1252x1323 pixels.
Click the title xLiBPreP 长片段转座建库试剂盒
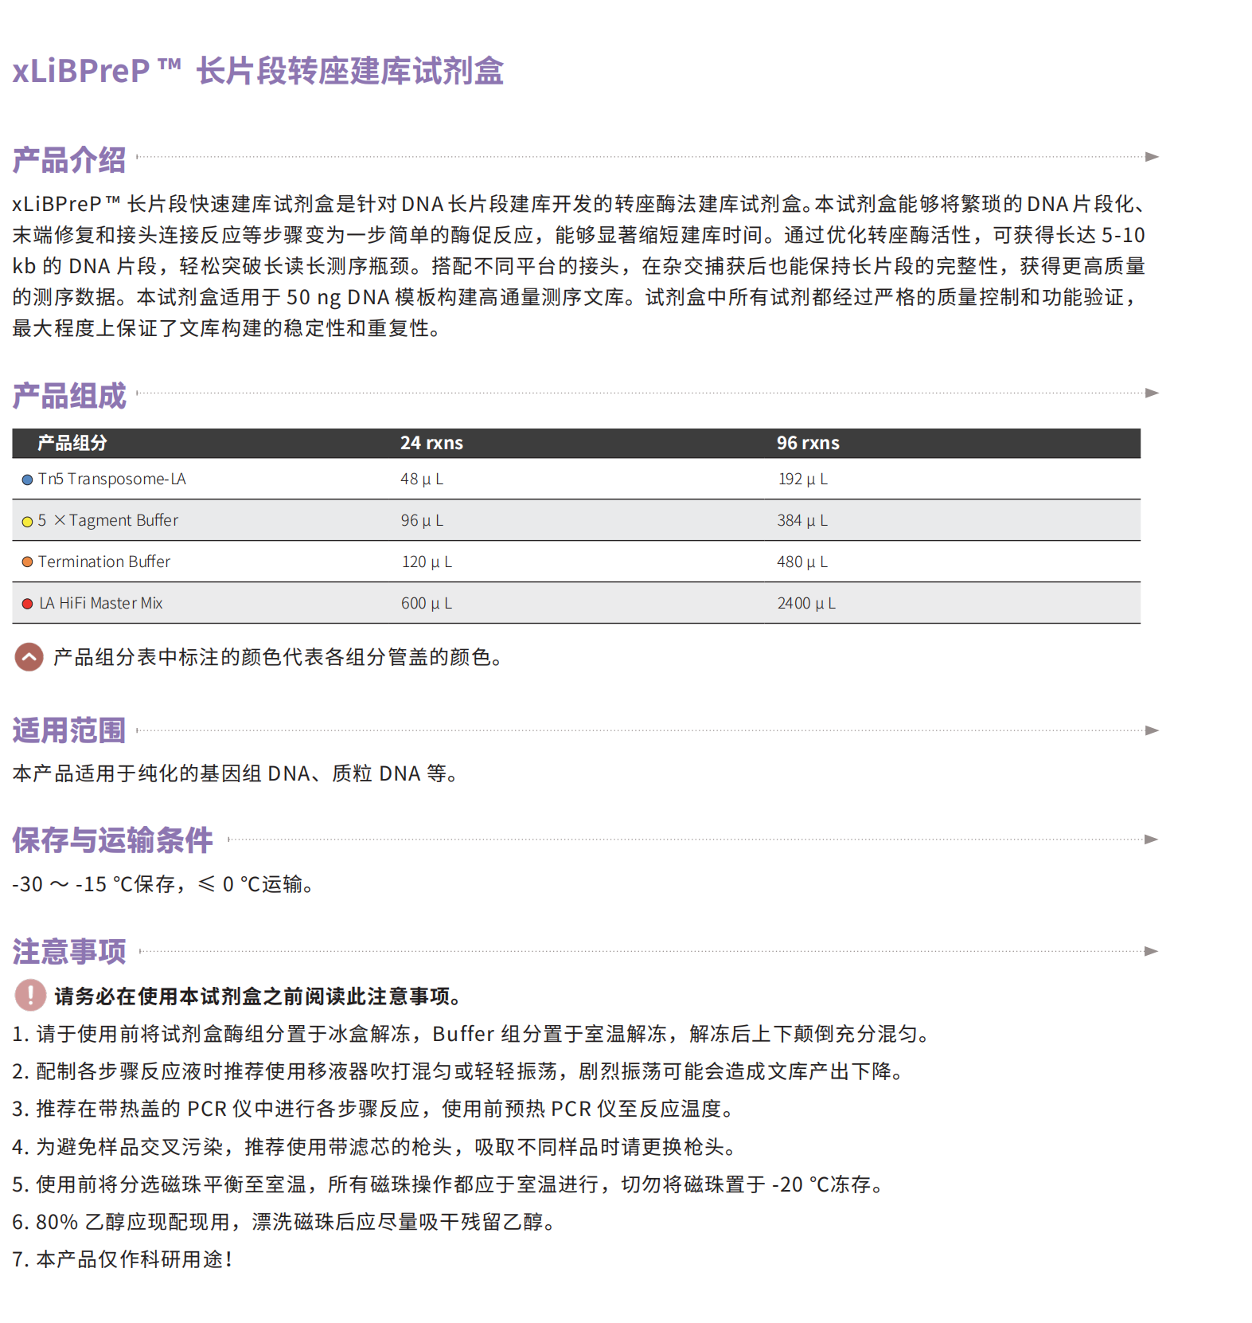258,71
